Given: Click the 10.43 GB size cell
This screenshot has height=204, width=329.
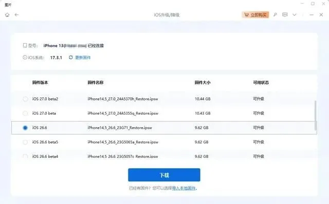Looking at the screenshot, I should (203, 113).
